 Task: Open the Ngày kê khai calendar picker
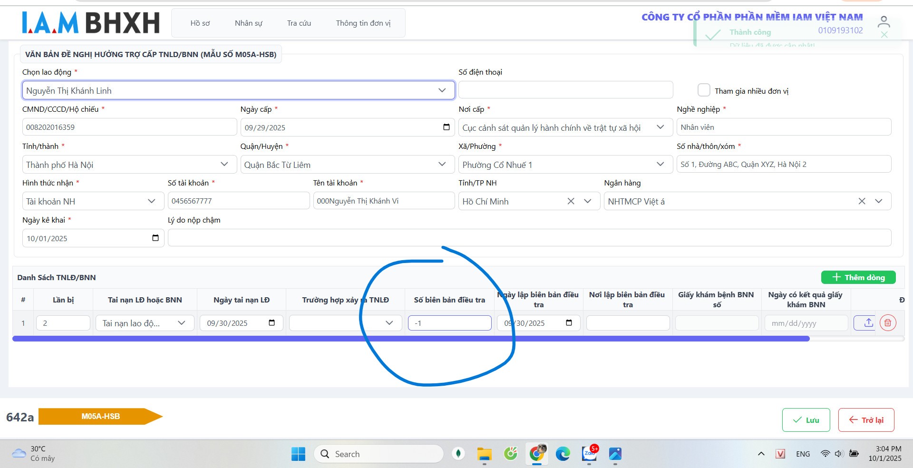tap(155, 238)
